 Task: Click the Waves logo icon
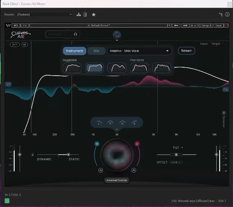click(x=8, y=26)
